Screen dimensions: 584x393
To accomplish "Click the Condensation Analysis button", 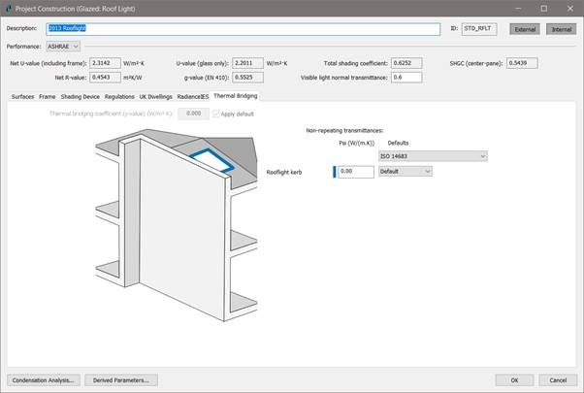I will pyautogui.click(x=42, y=379).
